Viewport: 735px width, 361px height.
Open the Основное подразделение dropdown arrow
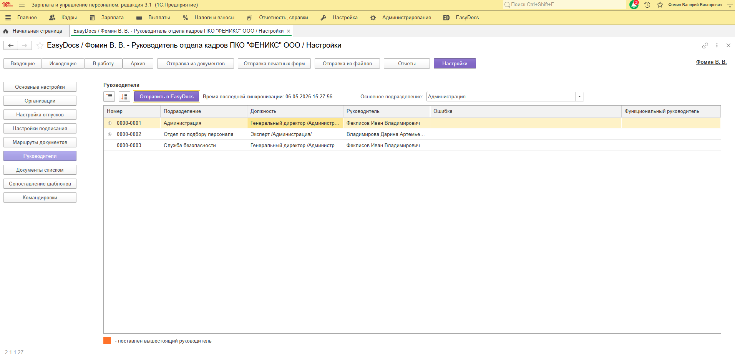click(579, 97)
